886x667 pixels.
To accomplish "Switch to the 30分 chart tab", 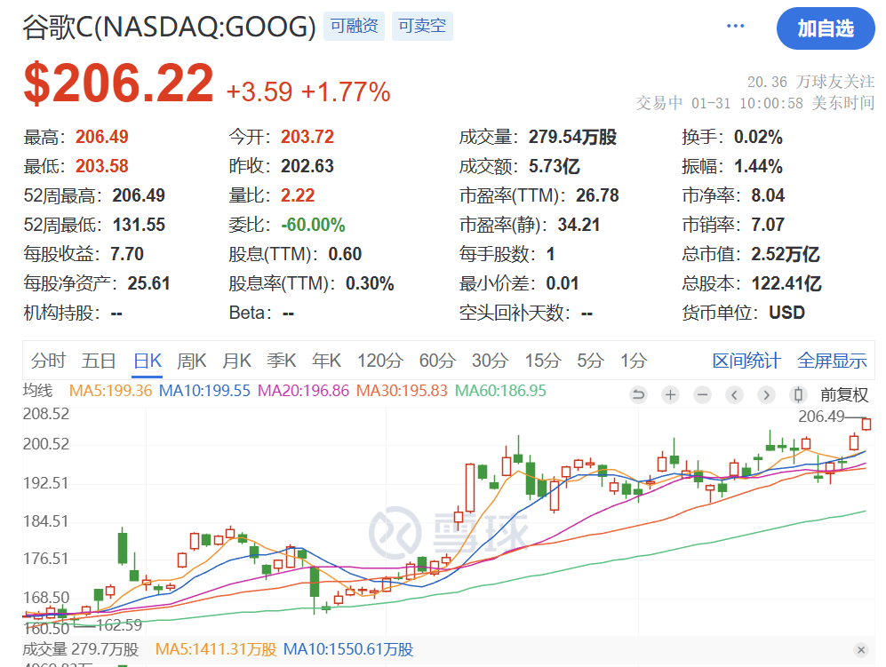I will [x=490, y=361].
